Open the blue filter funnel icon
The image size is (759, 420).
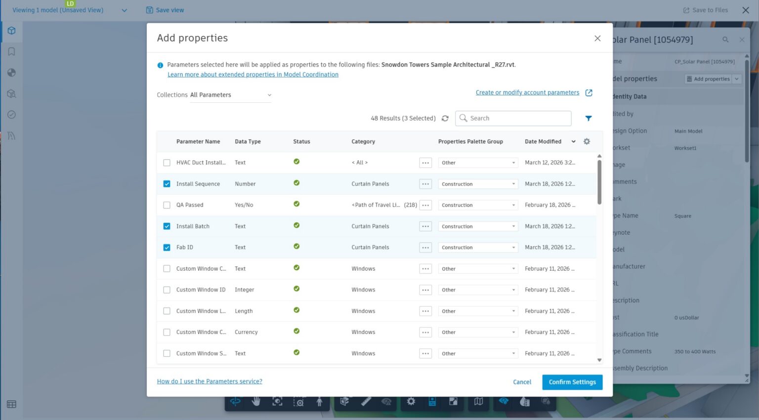(589, 118)
